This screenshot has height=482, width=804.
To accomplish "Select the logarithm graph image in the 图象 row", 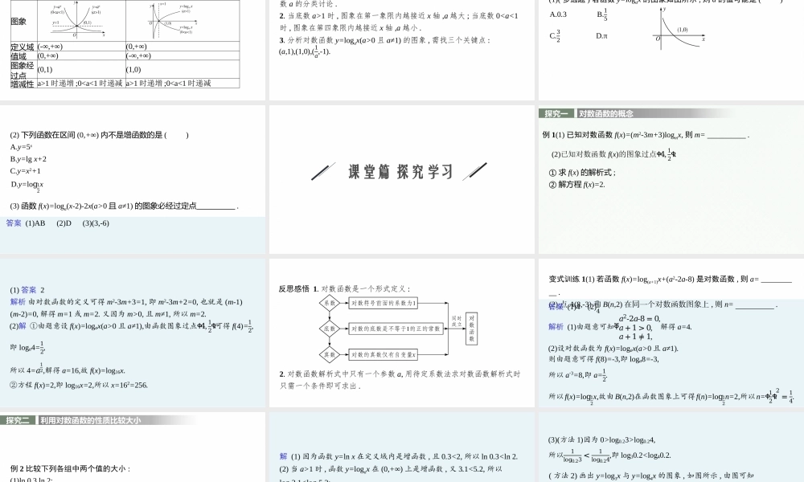I will [173, 22].
